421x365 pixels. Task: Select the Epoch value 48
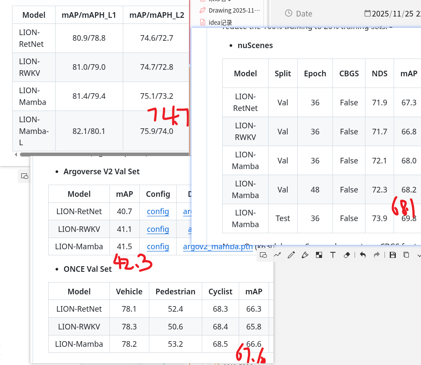coord(315,190)
